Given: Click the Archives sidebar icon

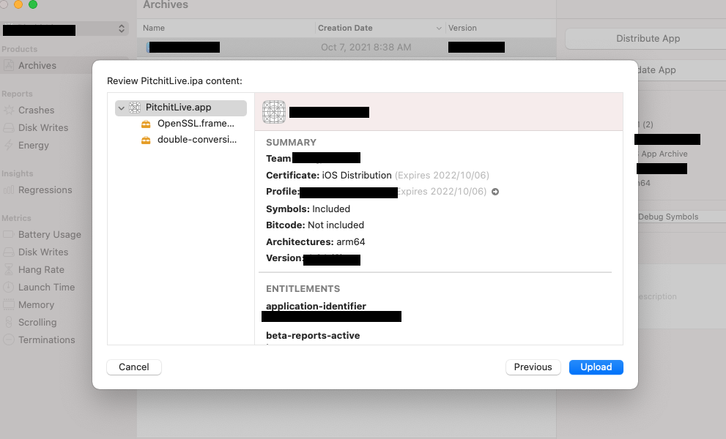Looking at the screenshot, I should (x=9, y=66).
